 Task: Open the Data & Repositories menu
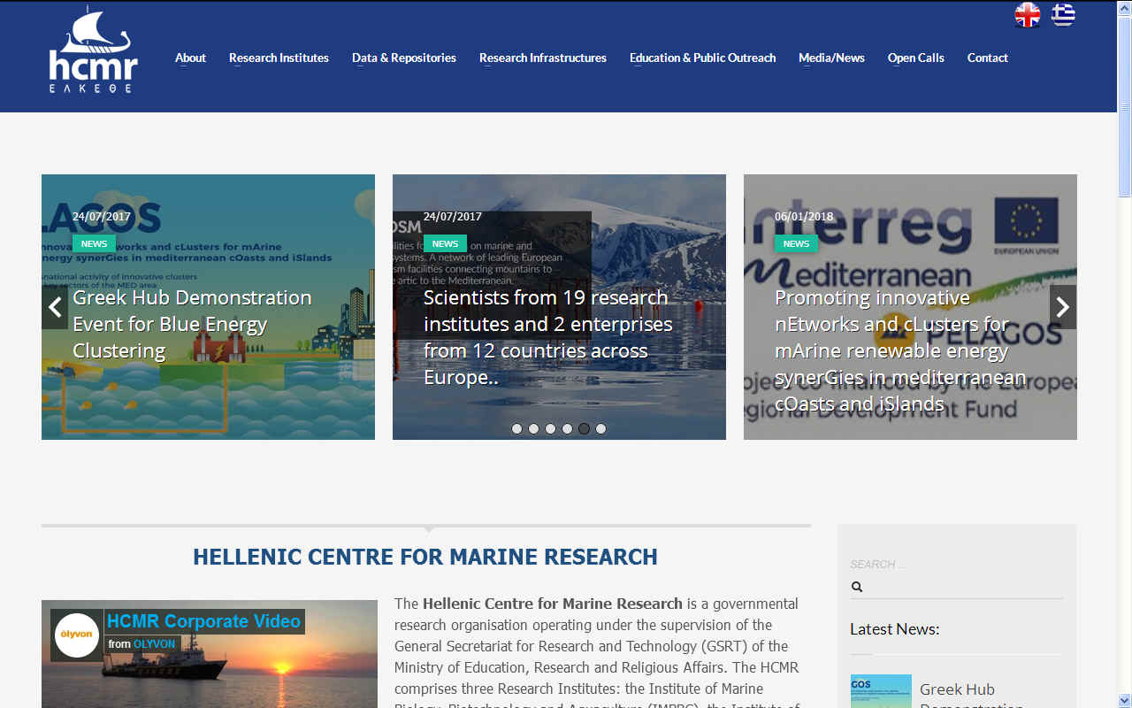404,58
